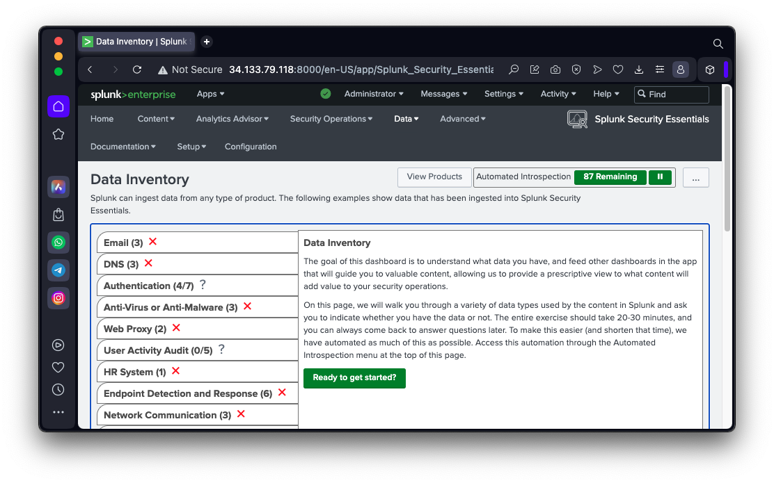Open the Documentation menu
The image size is (774, 483).
pos(123,147)
